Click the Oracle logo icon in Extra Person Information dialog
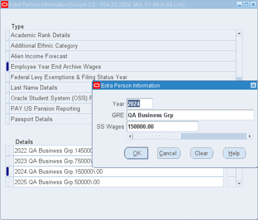Viewport: 258px width, 220px height. 97,85
